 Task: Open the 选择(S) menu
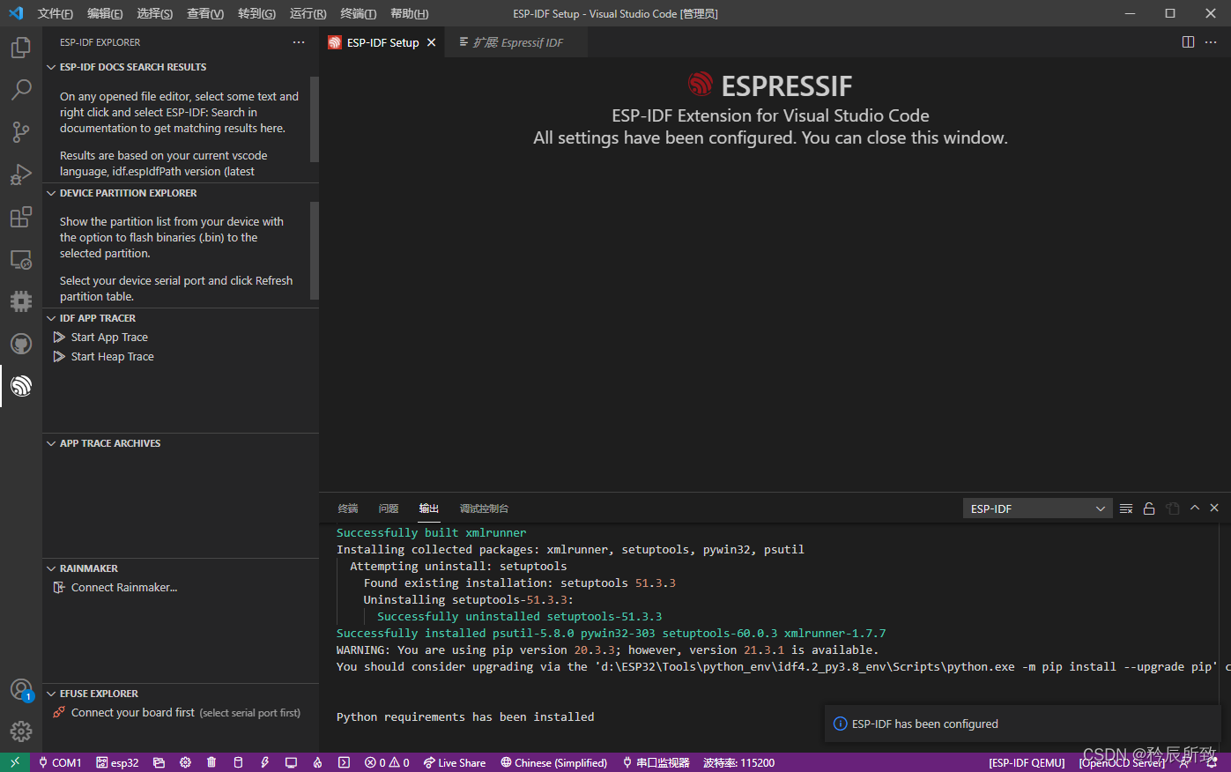pyautogui.click(x=155, y=13)
